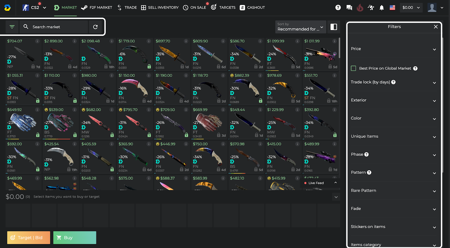Image resolution: width=450 pixels, height=248 pixels.
Task: Expand the cart summary chevron
Action: pos(336,197)
